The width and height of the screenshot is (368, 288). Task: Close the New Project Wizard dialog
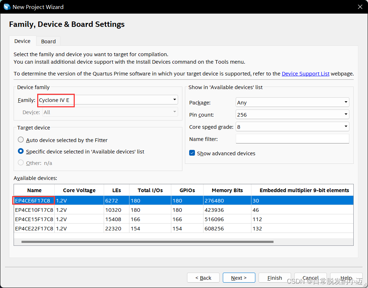[360, 7]
